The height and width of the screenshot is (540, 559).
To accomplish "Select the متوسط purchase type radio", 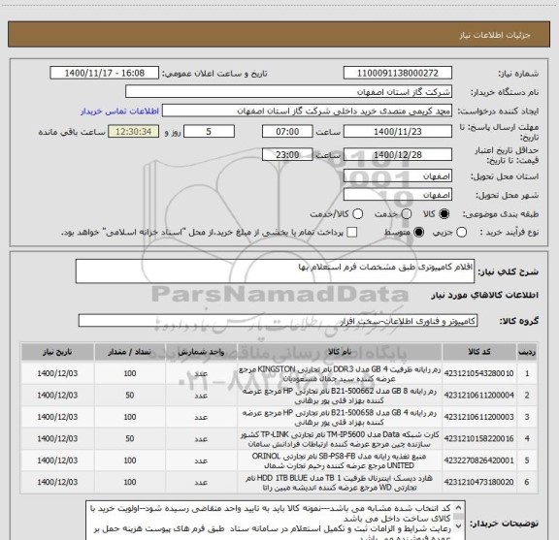I will coord(418,233).
